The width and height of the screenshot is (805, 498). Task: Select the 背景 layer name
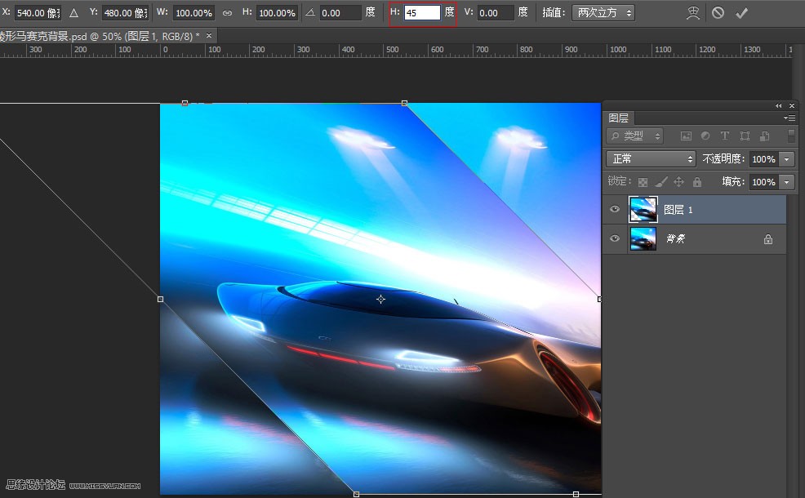coord(675,238)
